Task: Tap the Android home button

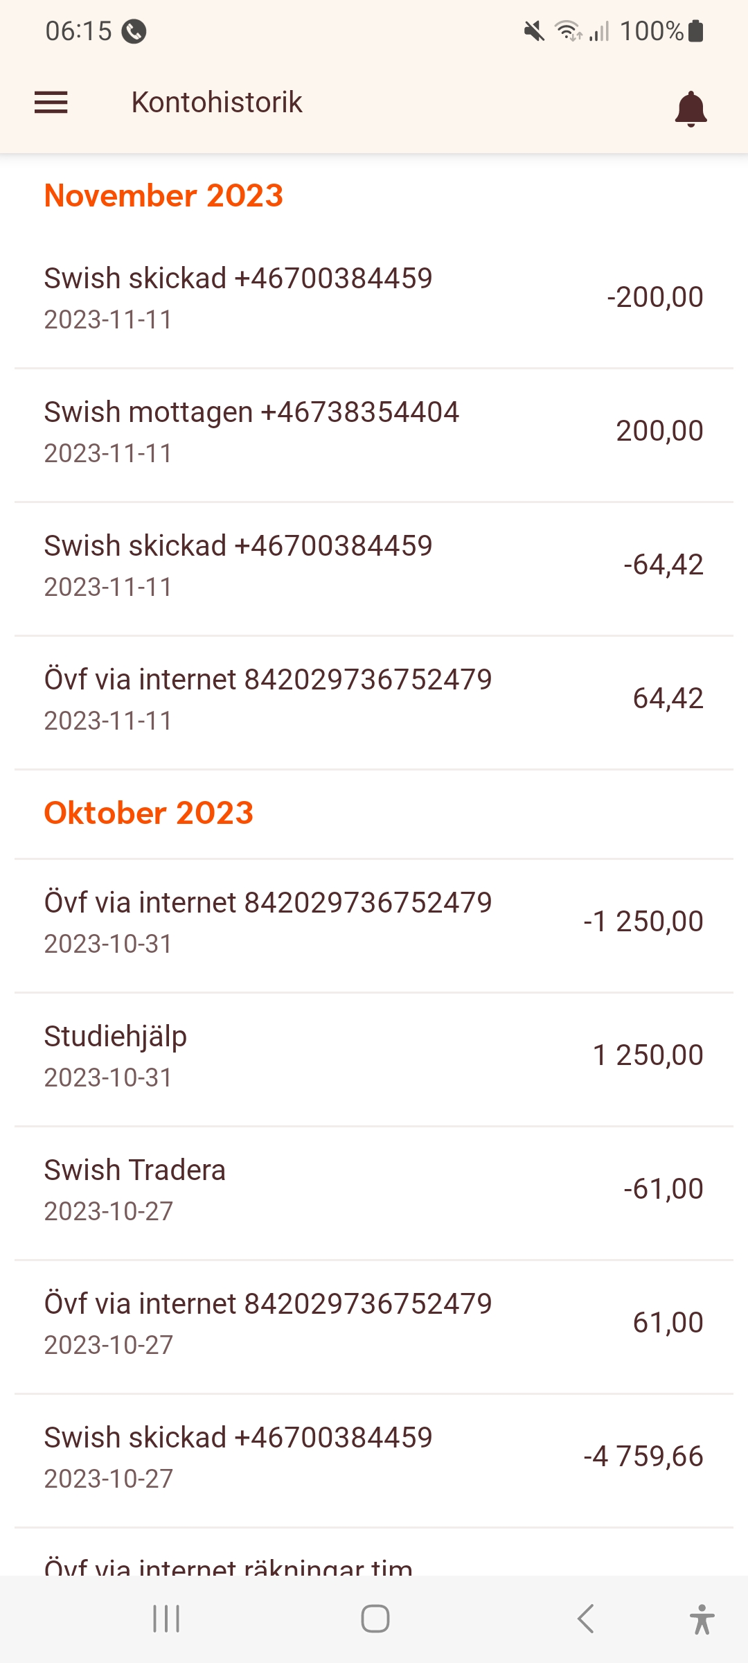Action: click(x=375, y=1619)
